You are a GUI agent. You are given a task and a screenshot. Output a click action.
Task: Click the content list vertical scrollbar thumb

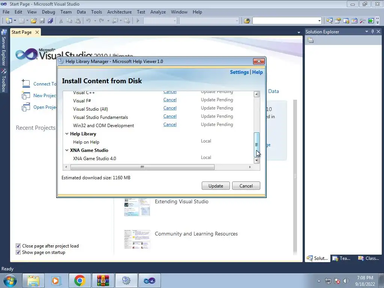(256, 144)
